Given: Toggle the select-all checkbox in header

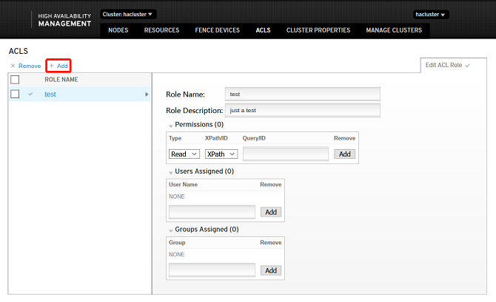Looking at the screenshot, I should 15,79.
